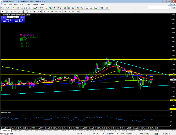The height and width of the screenshot is (135, 176).
Task: Switch to H4 timeframe
Action: point(65,12)
